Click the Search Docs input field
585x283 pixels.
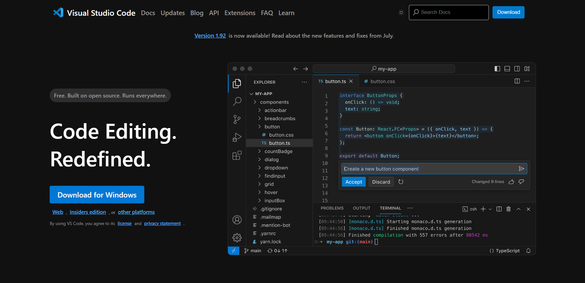(448, 12)
